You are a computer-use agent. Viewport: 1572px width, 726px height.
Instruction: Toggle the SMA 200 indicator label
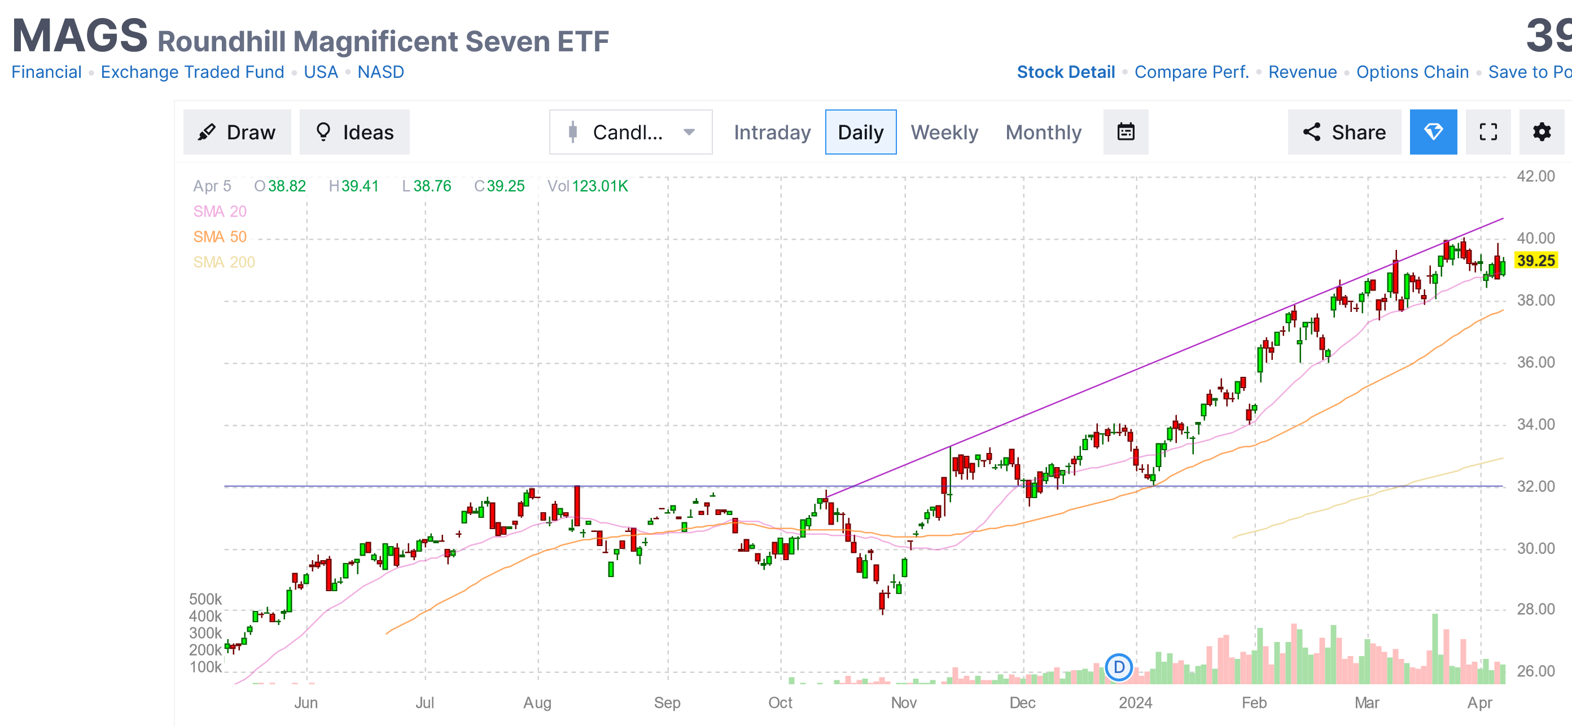pyautogui.click(x=224, y=262)
